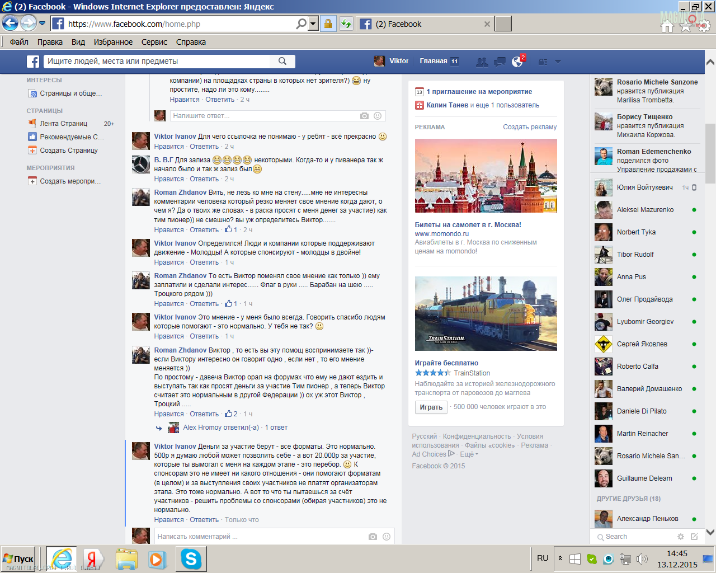Image resolution: width=716 pixels, height=573 pixels.
Task: Click camera icon in Написать комментарий field
Action: [373, 537]
